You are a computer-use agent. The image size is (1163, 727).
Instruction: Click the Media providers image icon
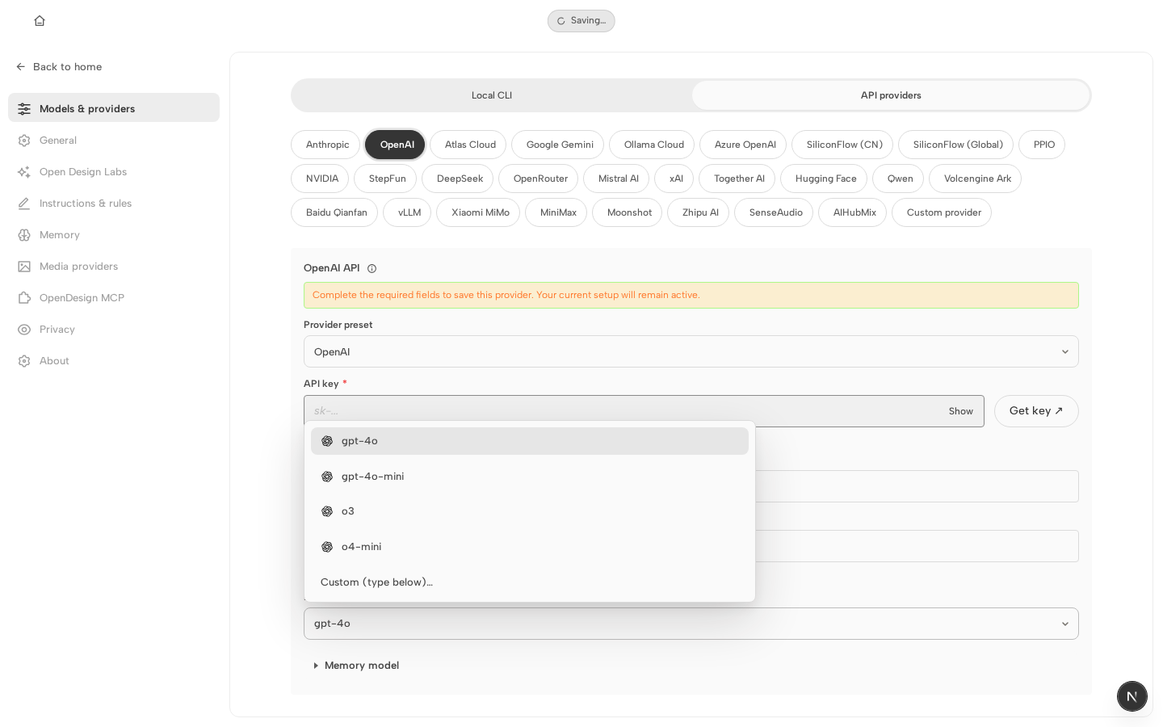click(x=24, y=267)
